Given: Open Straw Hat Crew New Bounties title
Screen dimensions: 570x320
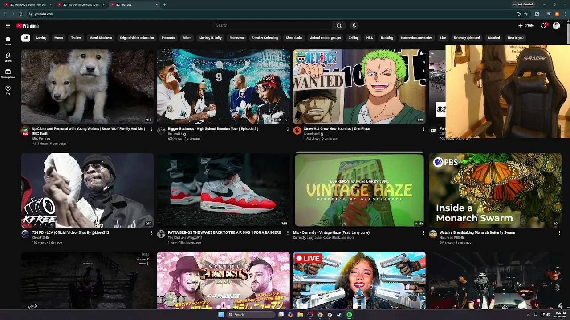Looking at the screenshot, I should point(337,129).
